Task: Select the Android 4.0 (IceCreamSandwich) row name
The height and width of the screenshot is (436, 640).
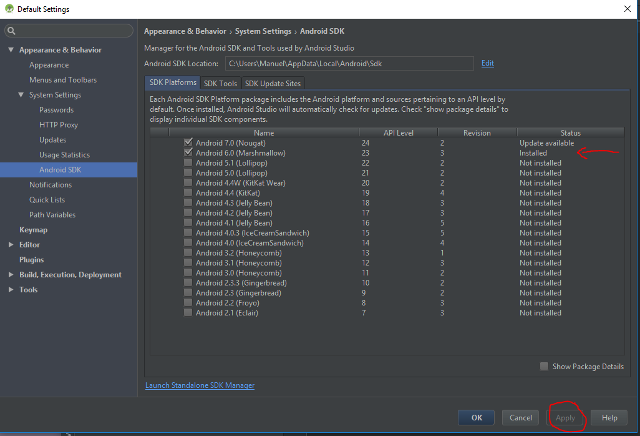Action: click(x=250, y=243)
